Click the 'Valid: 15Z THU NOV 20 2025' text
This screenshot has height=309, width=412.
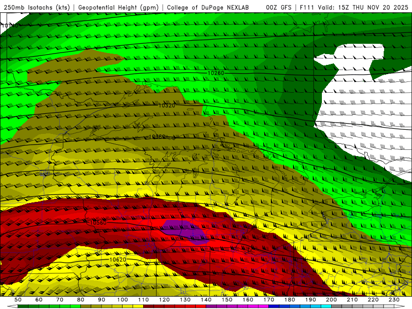point(363,7)
